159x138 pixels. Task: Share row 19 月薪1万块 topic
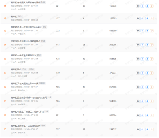pyautogui.click(x=142, y=115)
